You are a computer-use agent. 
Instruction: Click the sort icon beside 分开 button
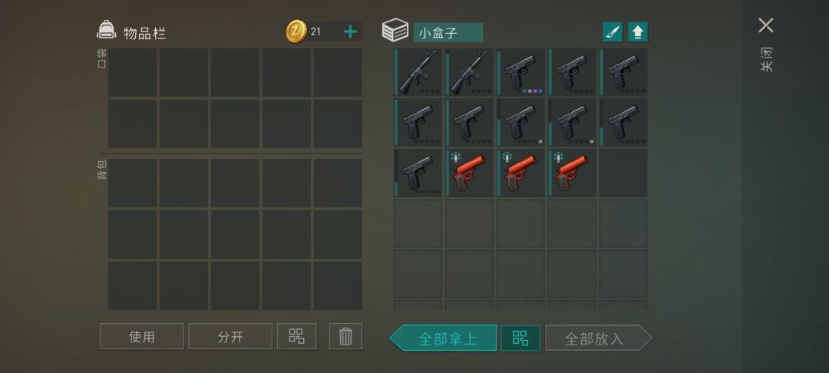pos(296,336)
